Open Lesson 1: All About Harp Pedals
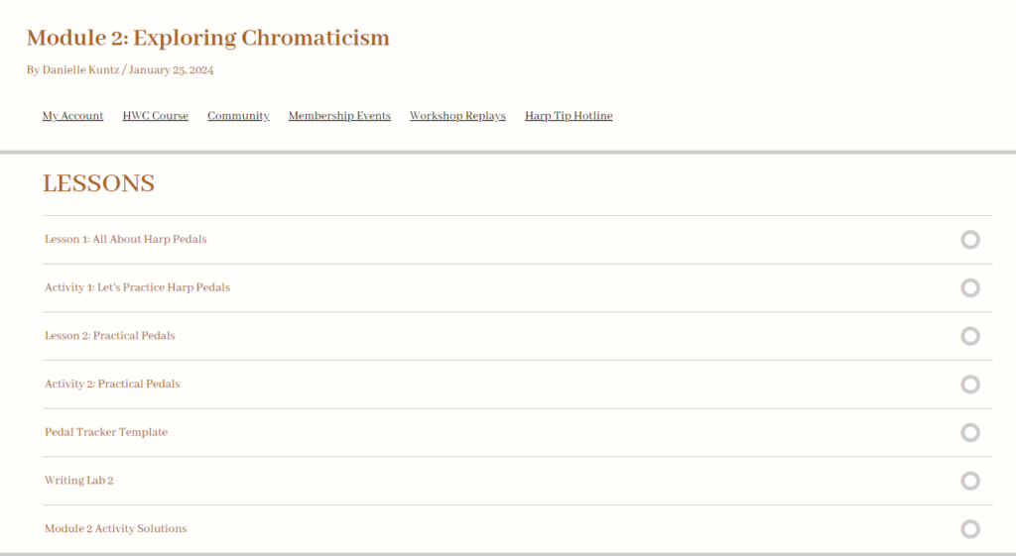This screenshot has width=1016, height=556. (x=125, y=240)
